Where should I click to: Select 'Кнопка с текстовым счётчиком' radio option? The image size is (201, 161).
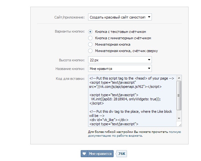click(x=90, y=32)
